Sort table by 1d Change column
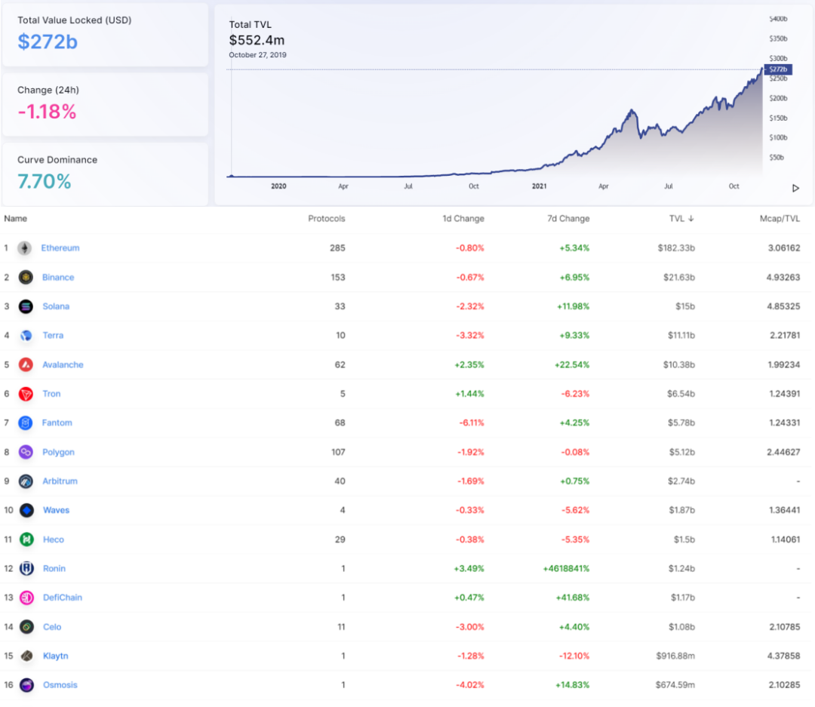Viewport: 815px width, 707px height. point(463,218)
